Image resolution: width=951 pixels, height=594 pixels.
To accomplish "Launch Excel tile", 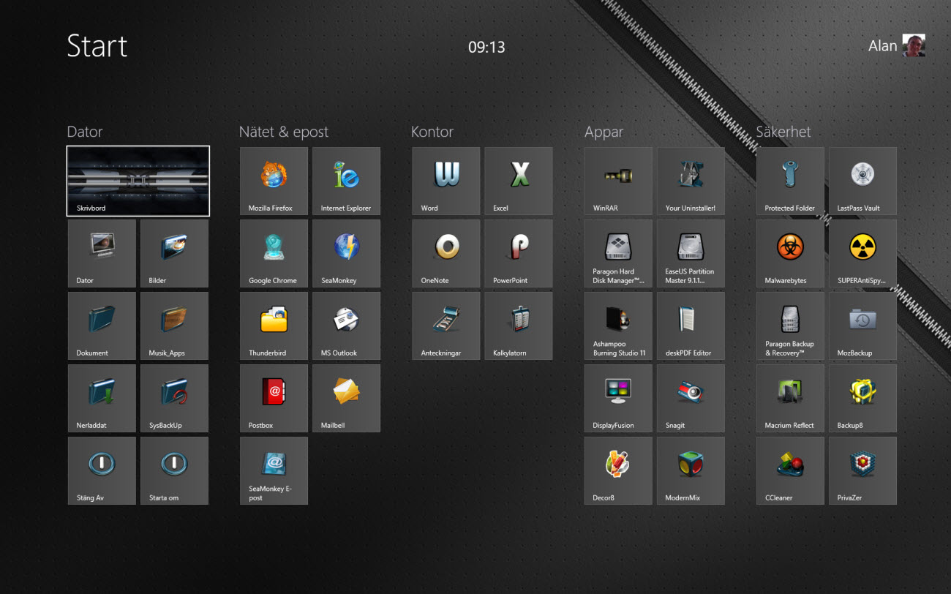I will coord(518,181).
